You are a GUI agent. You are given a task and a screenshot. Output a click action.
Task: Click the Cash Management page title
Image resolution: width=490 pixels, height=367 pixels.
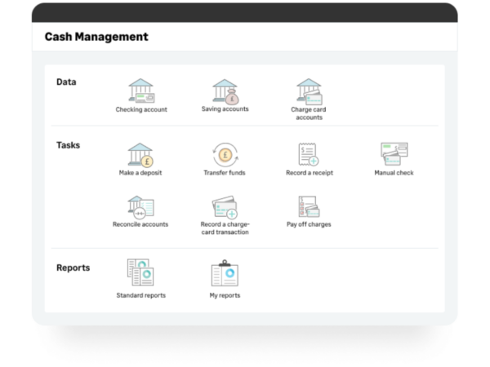(96, 37)
